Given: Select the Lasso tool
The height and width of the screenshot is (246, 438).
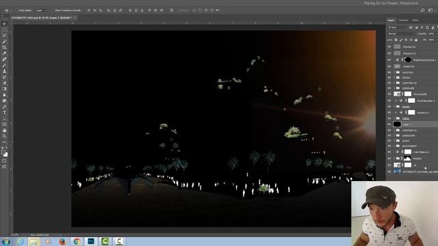Looking at the screenshot, I should coord(4,36).
